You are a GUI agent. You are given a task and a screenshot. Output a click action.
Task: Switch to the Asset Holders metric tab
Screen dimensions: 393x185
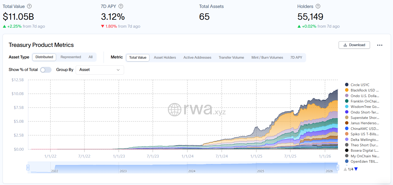click(165, 57)
